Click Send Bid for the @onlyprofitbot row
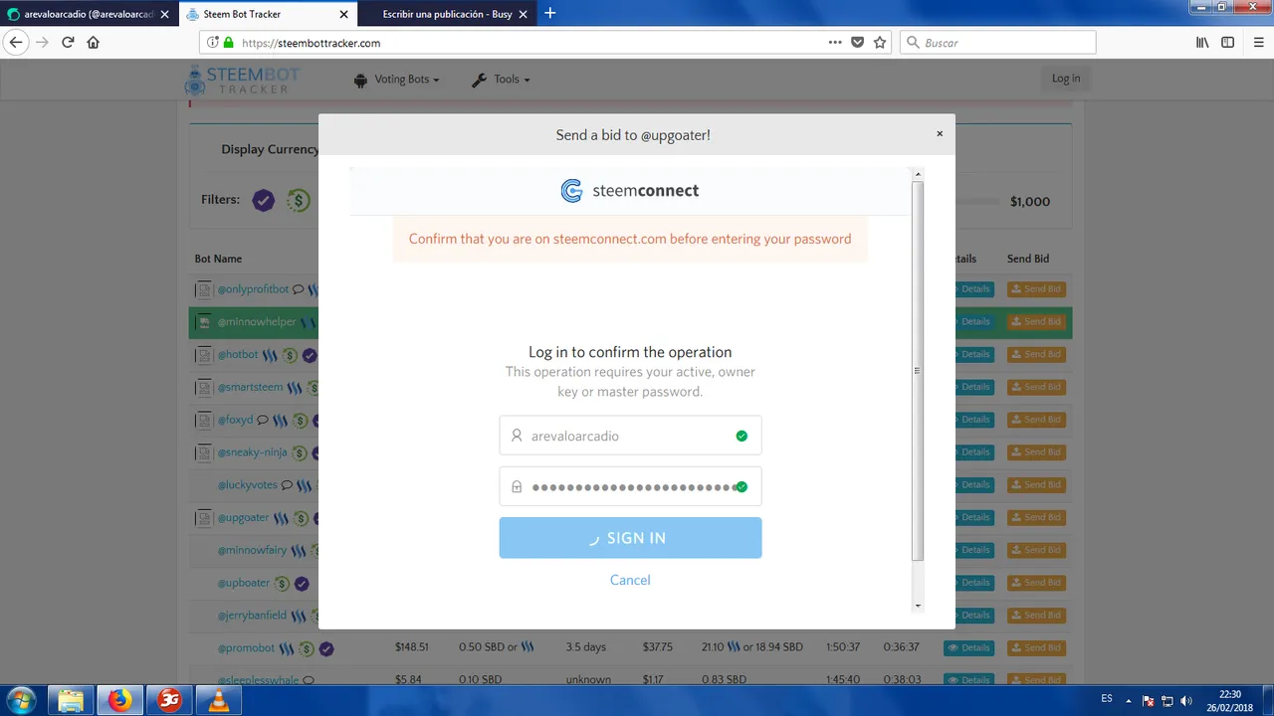1274x716 pixels. coord(1036,289)
